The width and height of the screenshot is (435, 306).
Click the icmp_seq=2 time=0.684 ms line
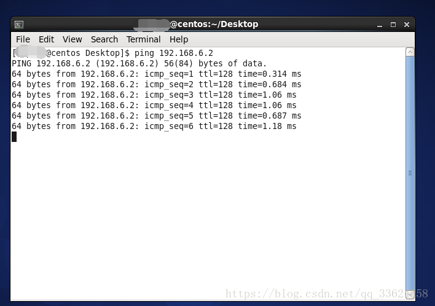(x=157, y=84)
